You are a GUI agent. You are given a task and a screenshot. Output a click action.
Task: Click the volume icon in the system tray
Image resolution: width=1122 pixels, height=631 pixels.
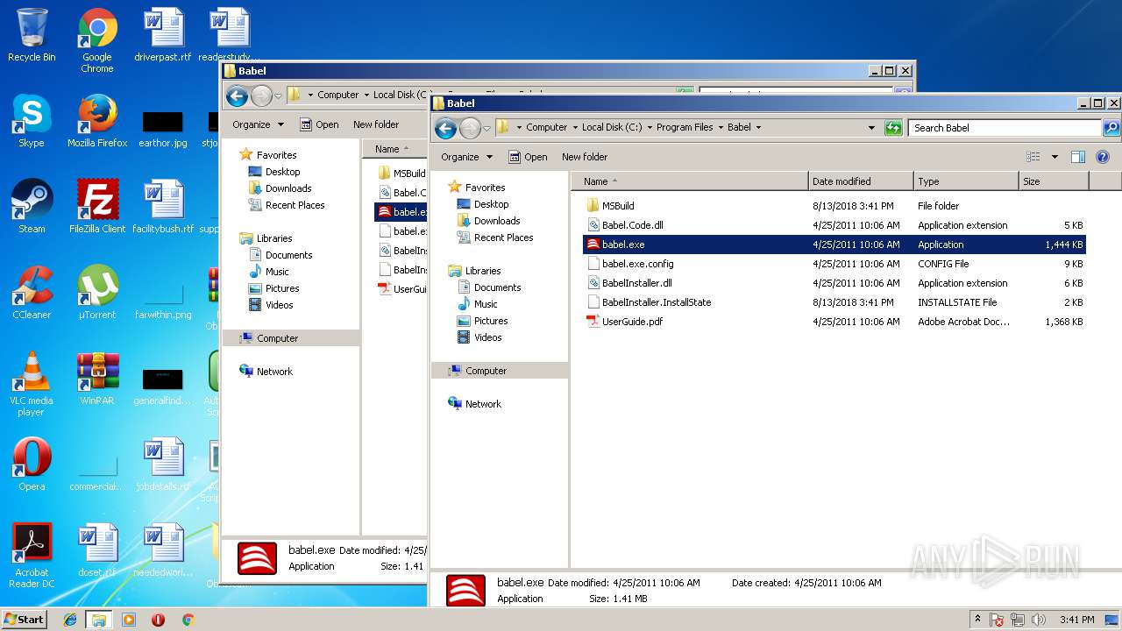click(1039, 620)
